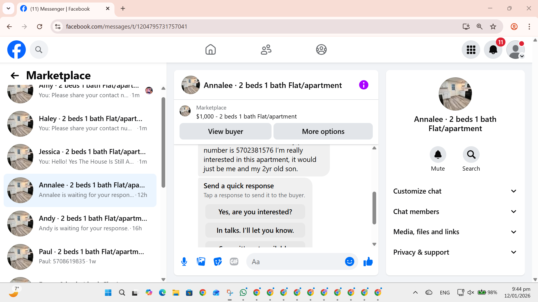Choose a sticker from the sticker icon

(217, 262)
